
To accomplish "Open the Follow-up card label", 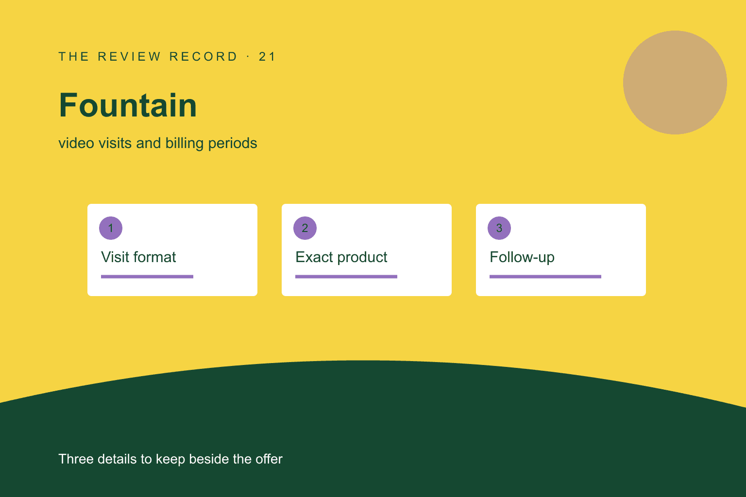I will coord(522,257).
